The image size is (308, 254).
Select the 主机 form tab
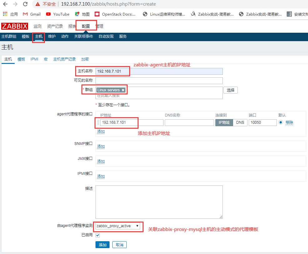click(x=8, y=59)
